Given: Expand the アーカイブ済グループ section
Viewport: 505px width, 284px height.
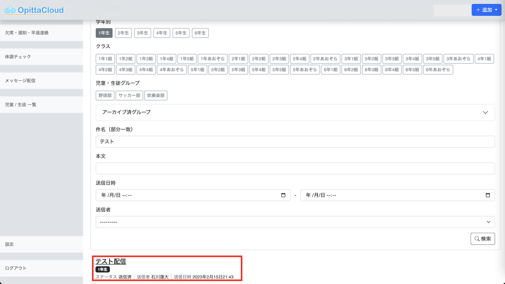Looking at the screenshot, I should 295,112.
